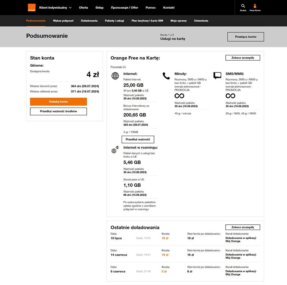This screenshot has width=287, height=285.
Task: Open Plan taryfowy i karta SIM tab
Action: [147, 21]
